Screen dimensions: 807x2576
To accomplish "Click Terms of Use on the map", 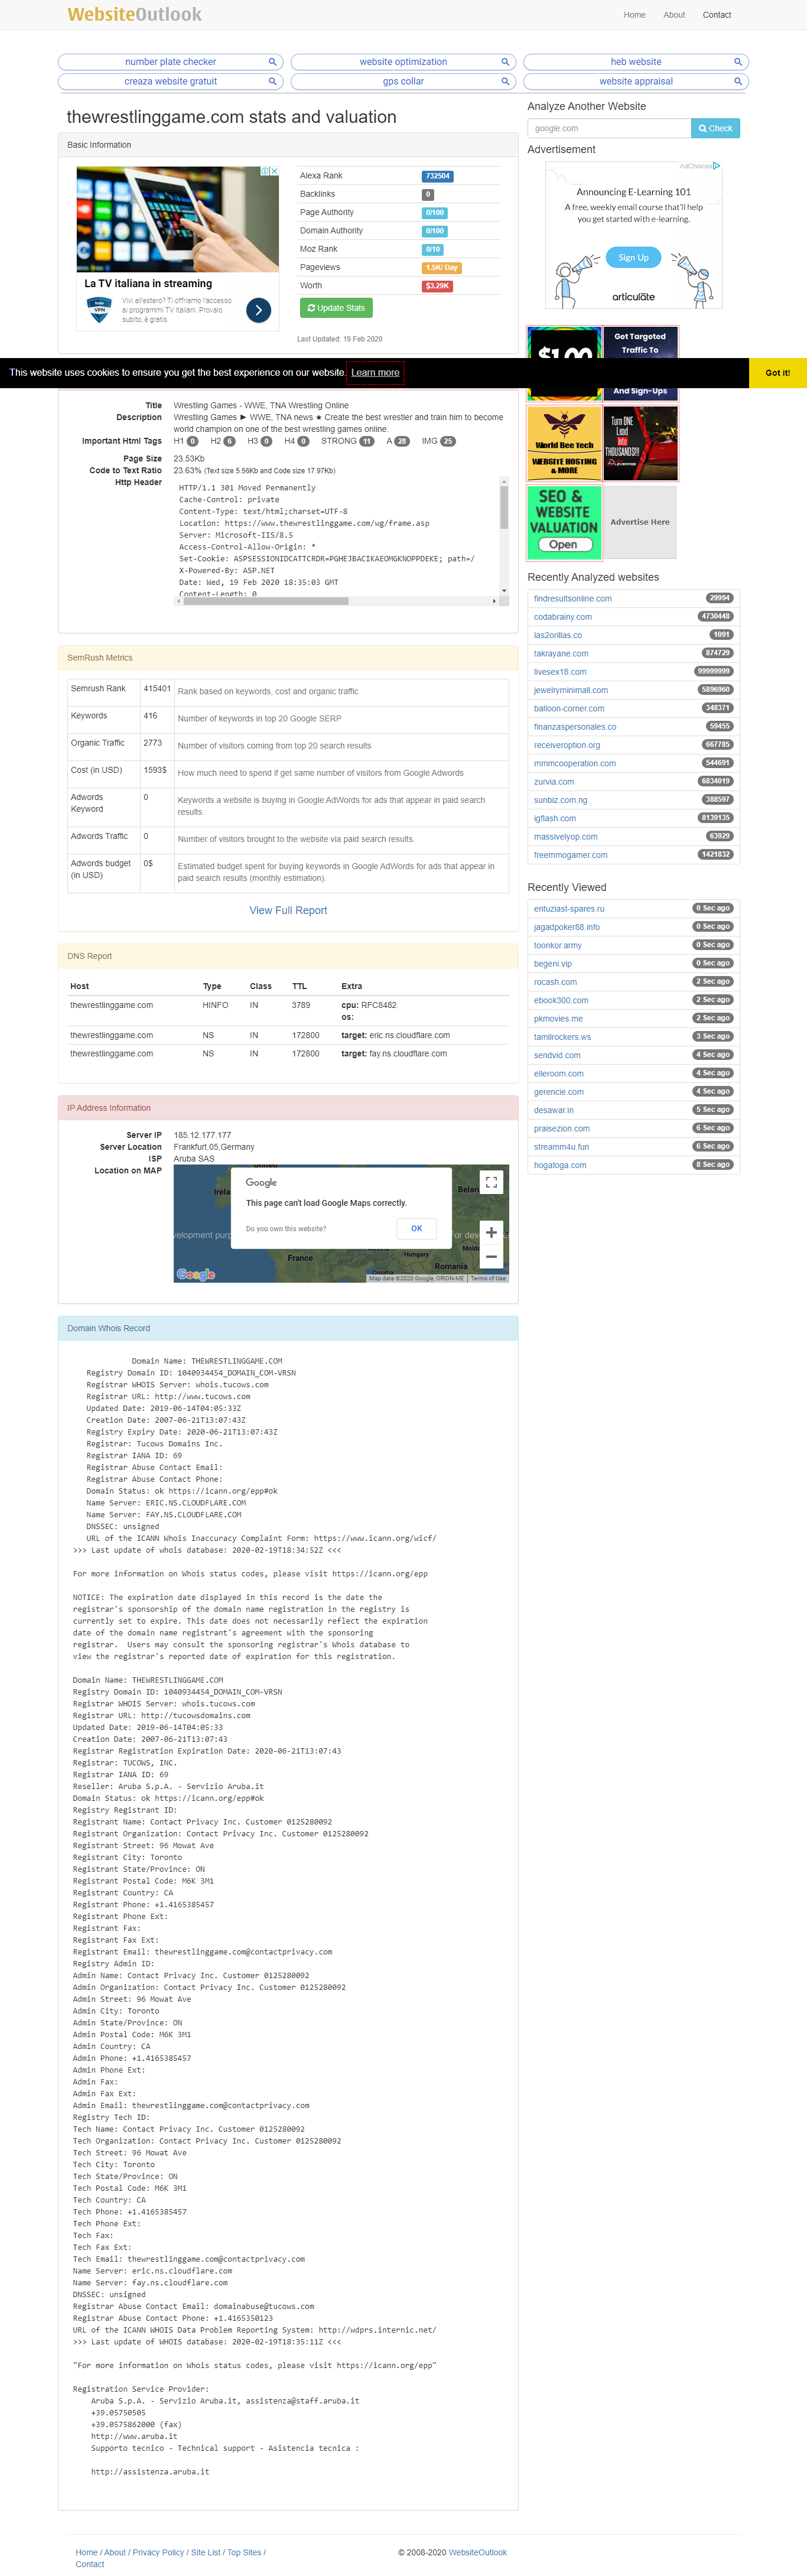I will coord(488,1278).
